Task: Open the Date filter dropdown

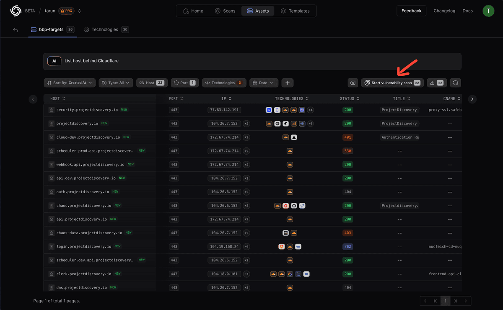Action: (264, 83)
